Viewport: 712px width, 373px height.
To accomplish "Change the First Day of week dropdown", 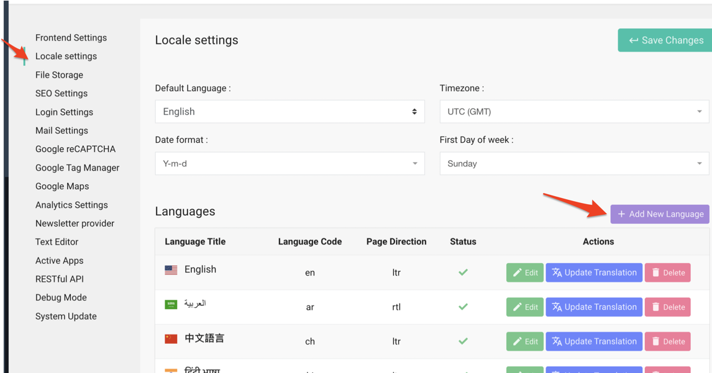I will pyautogui.click(x=574, y=164).
